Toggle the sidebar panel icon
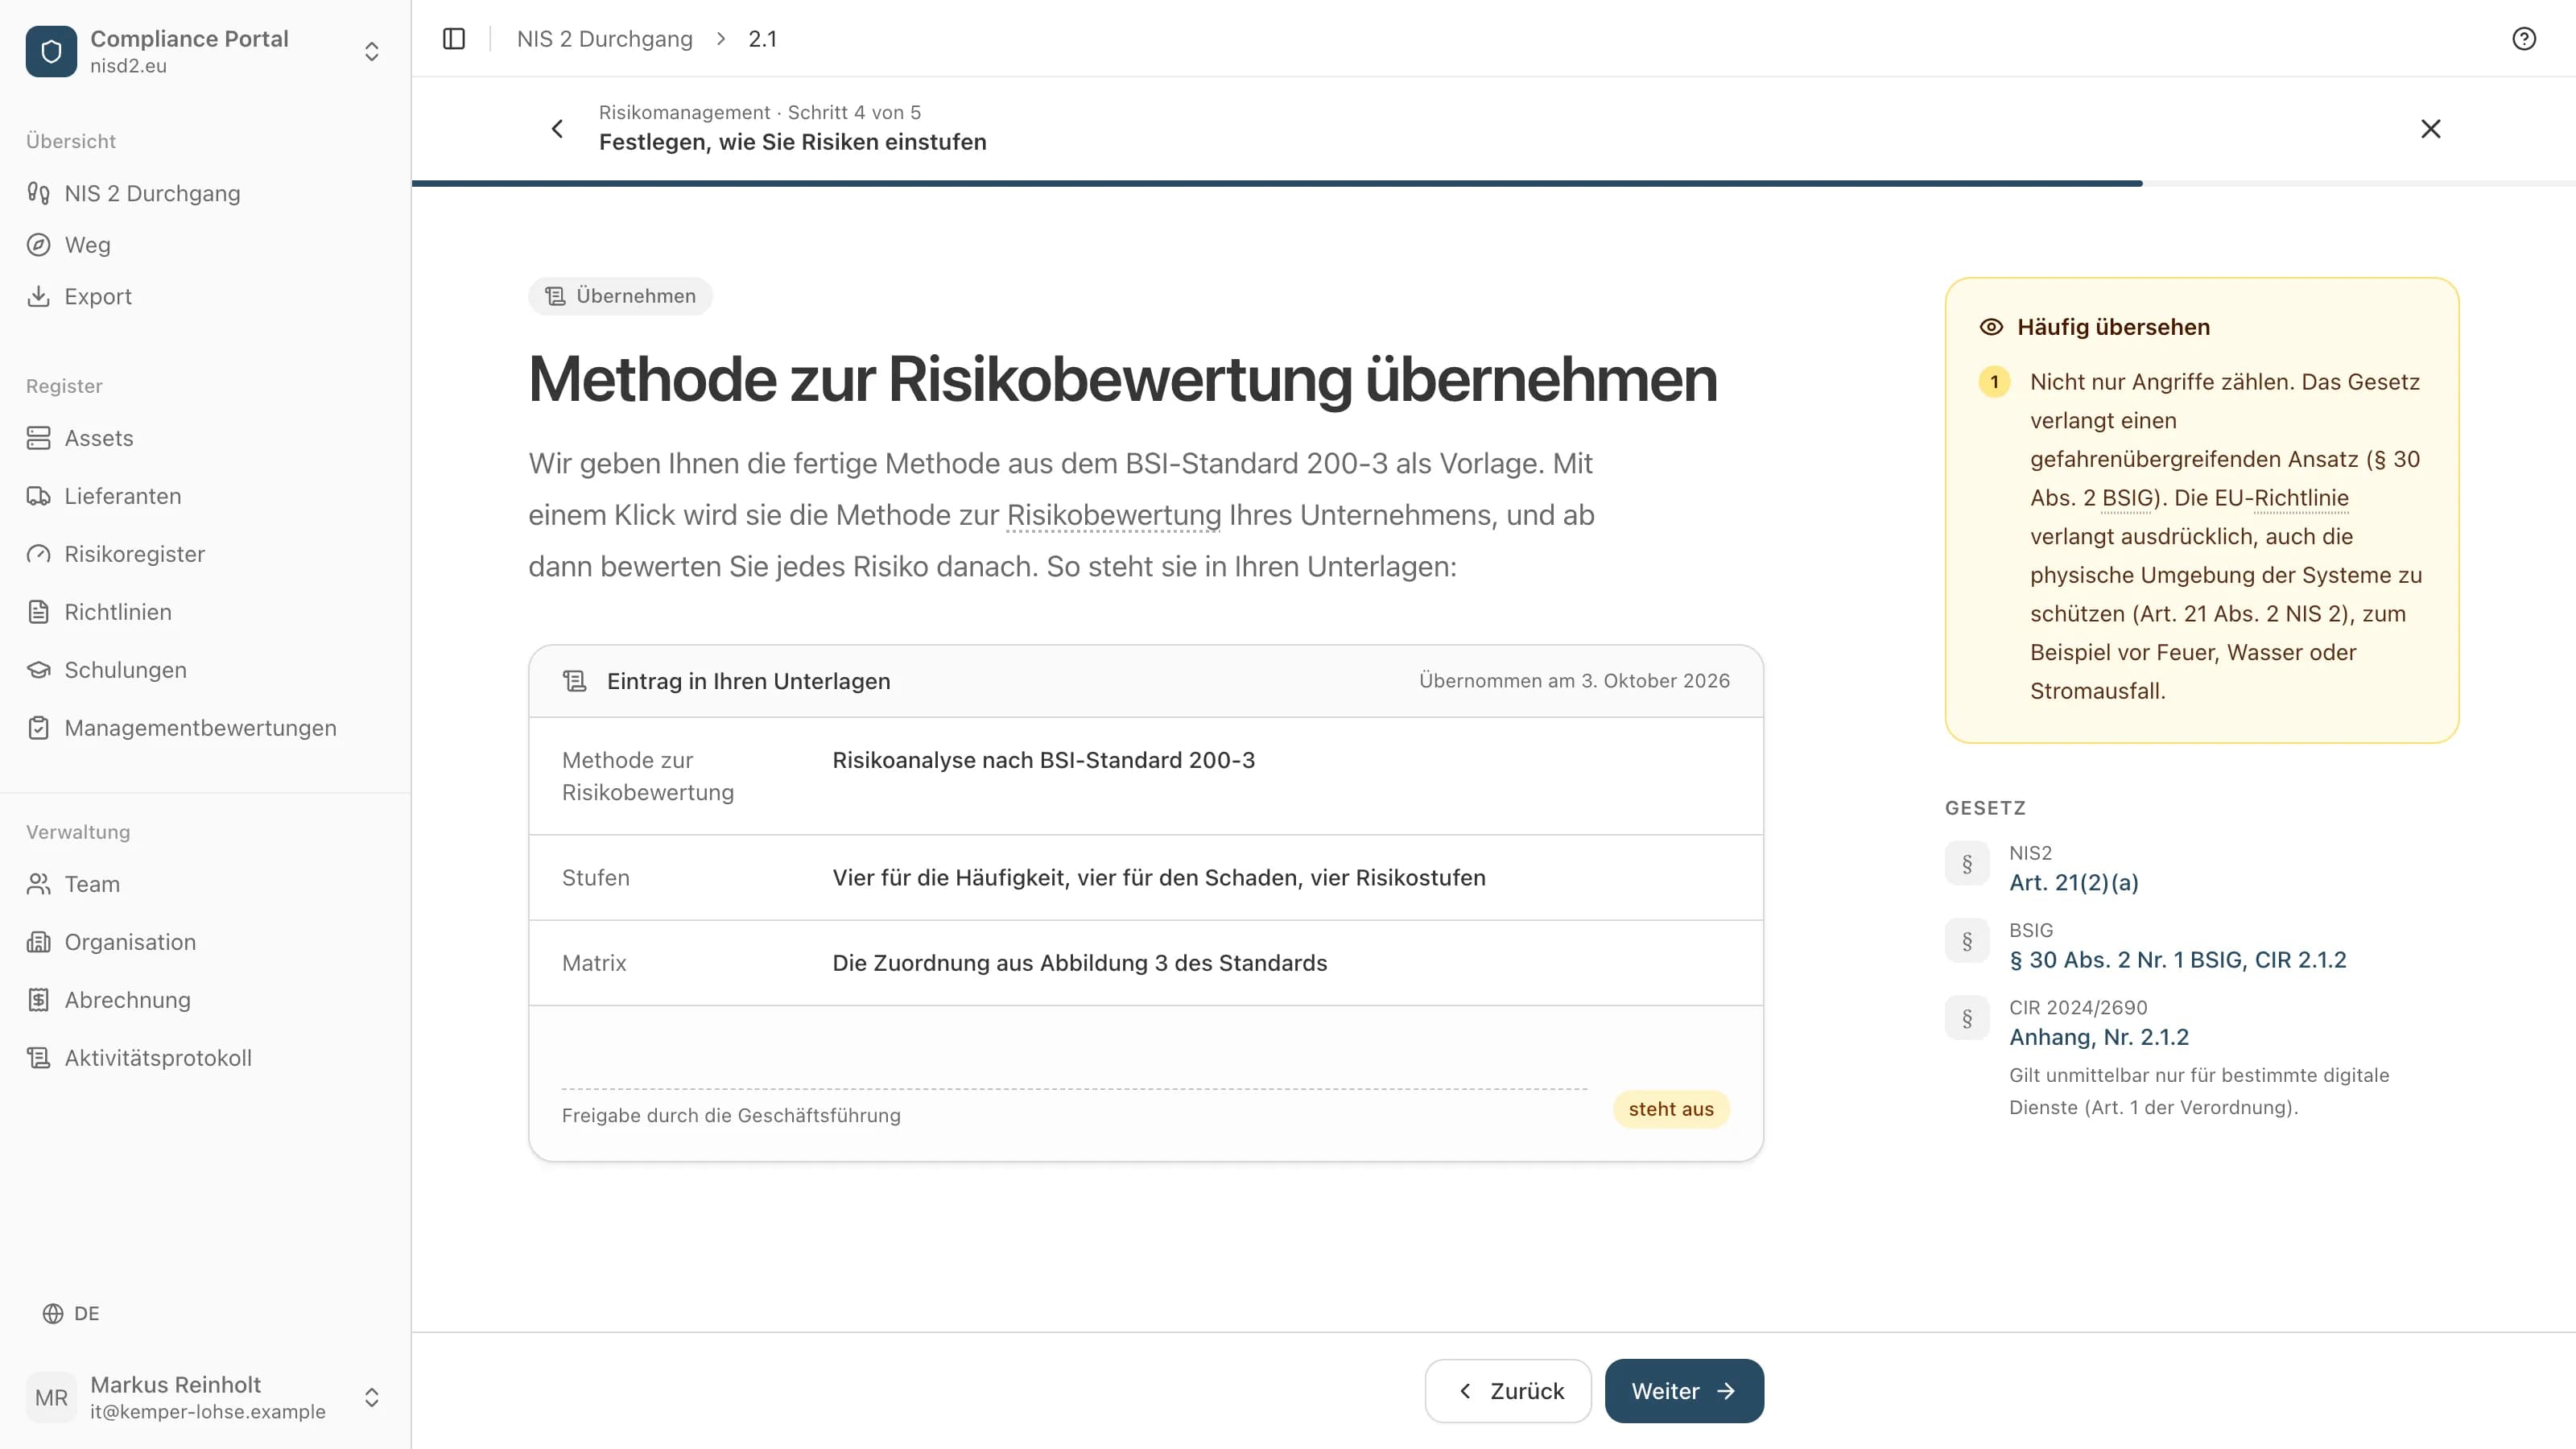The image size is (2576, 1449). 454,39
